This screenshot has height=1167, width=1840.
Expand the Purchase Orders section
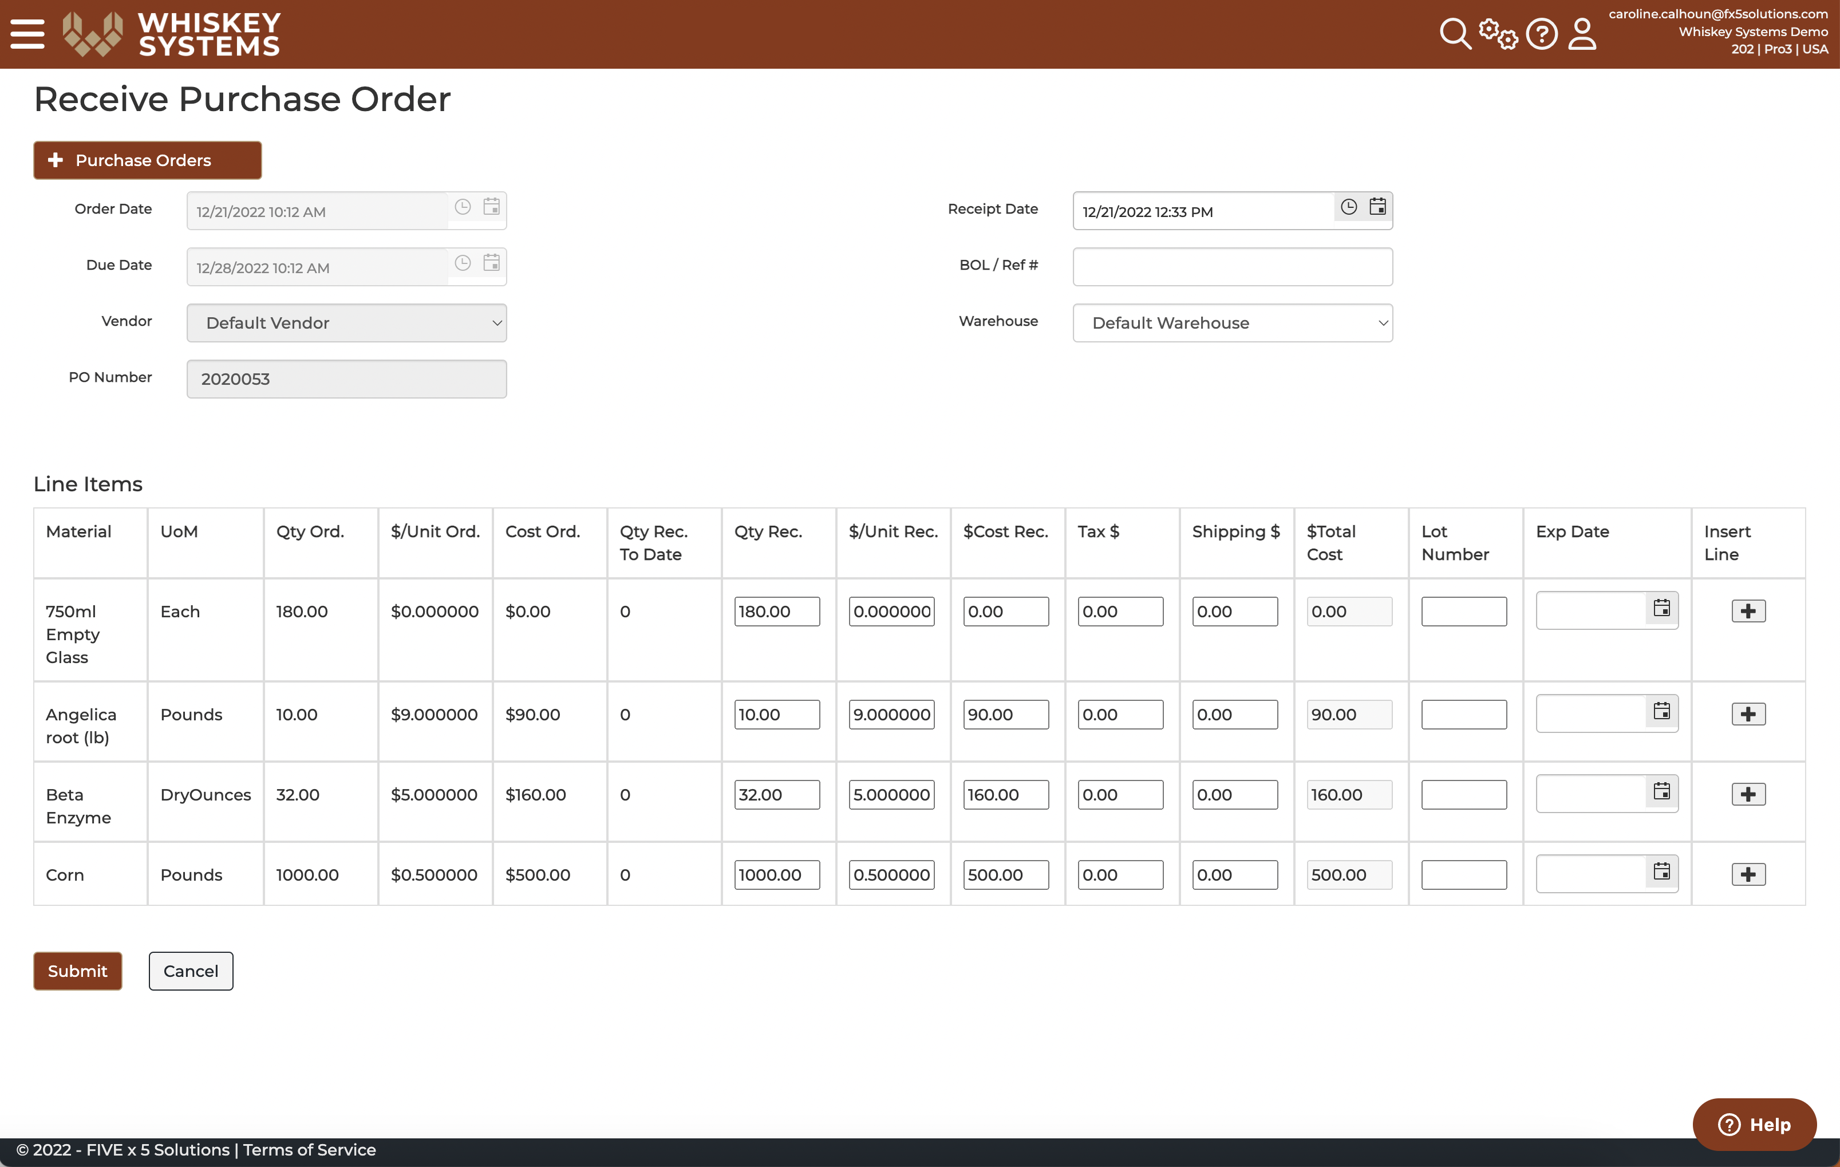(x=148, y=160)
